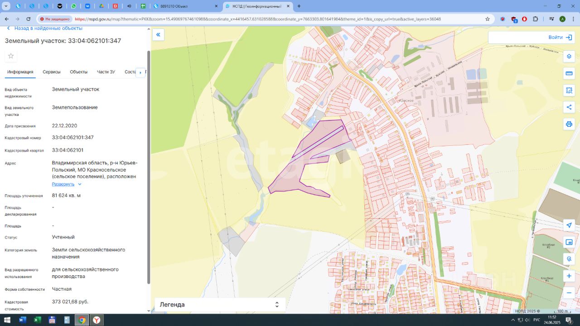This screenshot has width=580, height=326.
Task: Activate the area search tool
Action: tap(569, 90)
